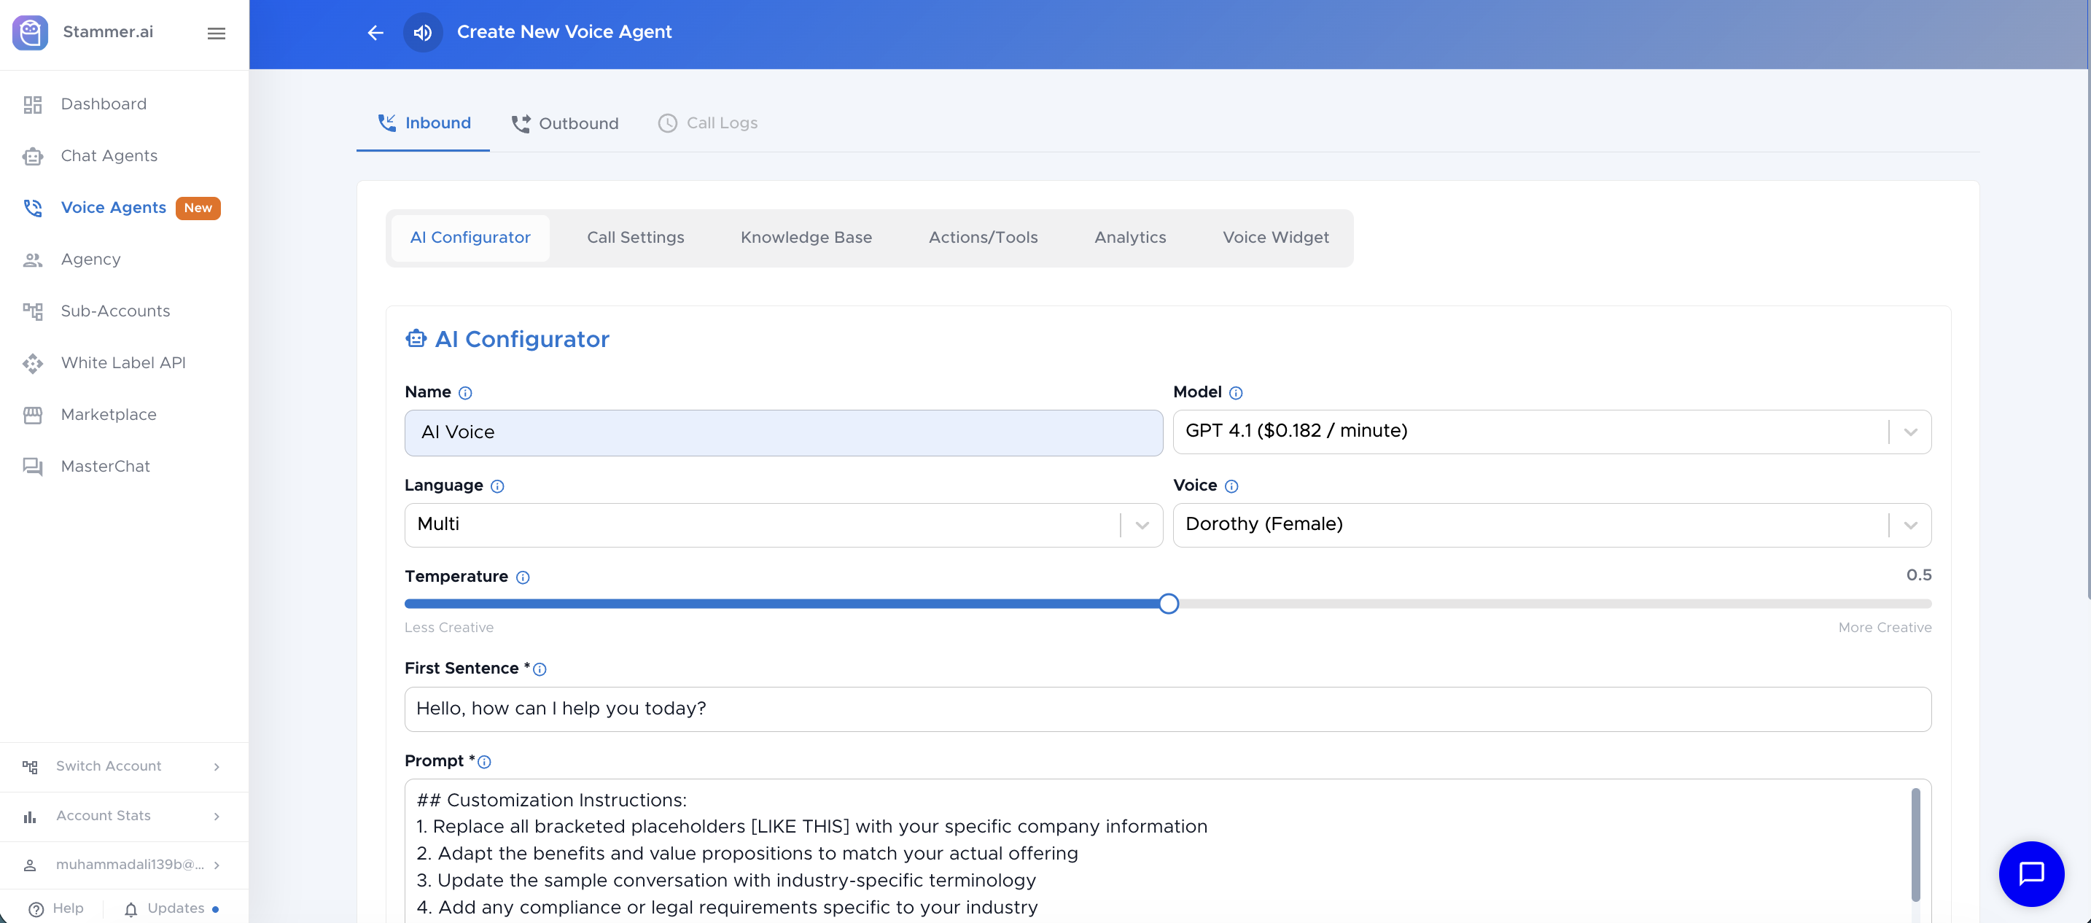Open the Call Logs tab
The height and width of the screenshot is (923, 2091).
707,123
